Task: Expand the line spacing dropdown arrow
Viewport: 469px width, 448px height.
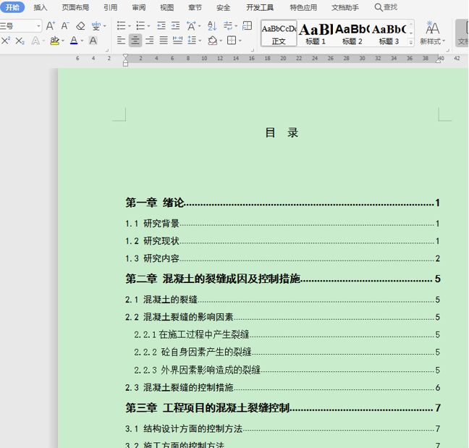Action: click(x=200, y=41)
